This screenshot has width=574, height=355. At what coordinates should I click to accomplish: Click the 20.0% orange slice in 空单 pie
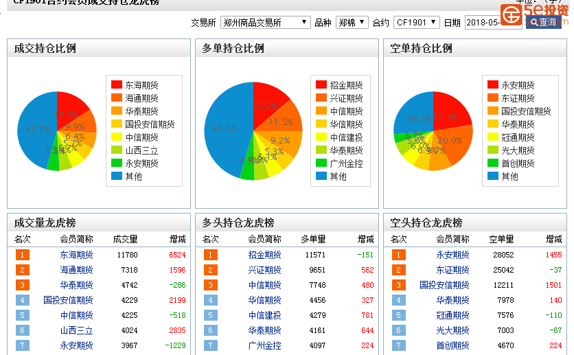454,145
